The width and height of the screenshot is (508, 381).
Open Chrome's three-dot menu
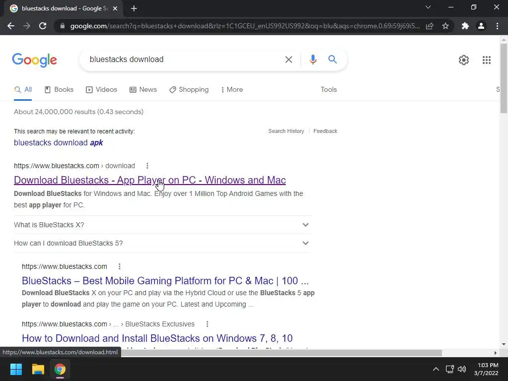coord(497,26)
